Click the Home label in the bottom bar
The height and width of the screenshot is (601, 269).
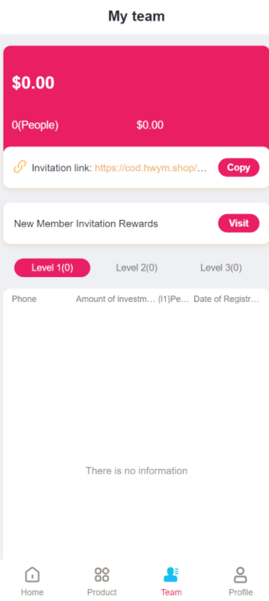(x=32, y=592)
